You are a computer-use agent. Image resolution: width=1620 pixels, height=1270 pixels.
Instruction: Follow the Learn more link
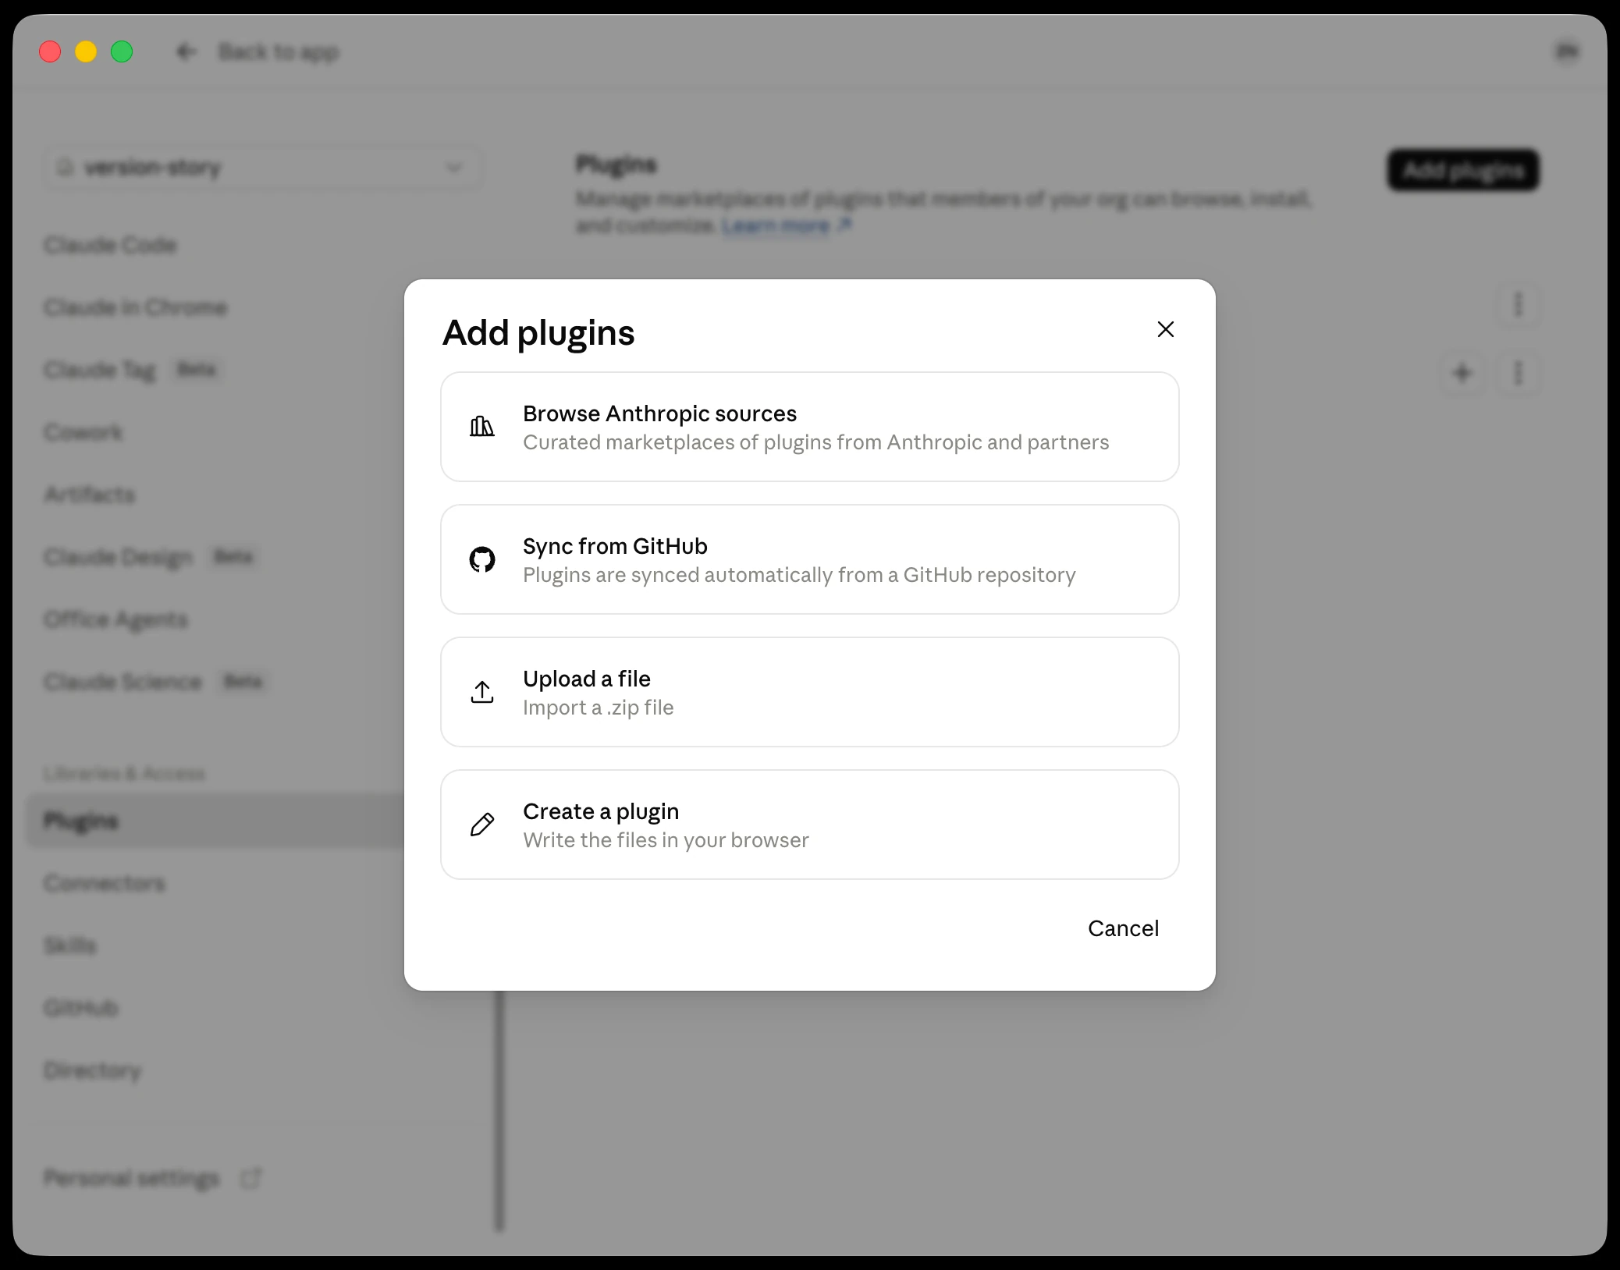[x=775, y=225]
